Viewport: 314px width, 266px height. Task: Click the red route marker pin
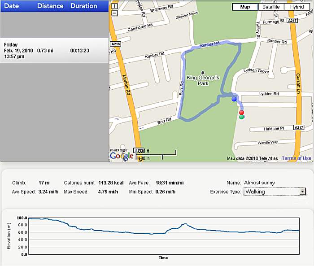pyautogui.click(x=241, y=112)
